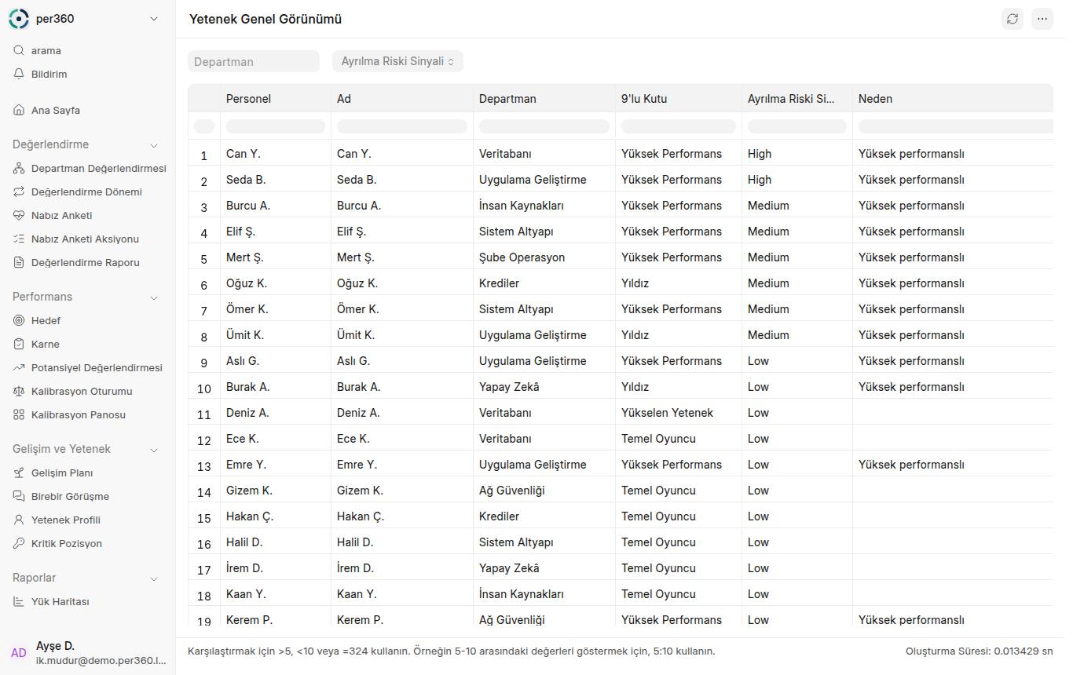Expand the per360 workspace switcher chevron
This screenshot has width=1073, height=675.
(154, 19)
